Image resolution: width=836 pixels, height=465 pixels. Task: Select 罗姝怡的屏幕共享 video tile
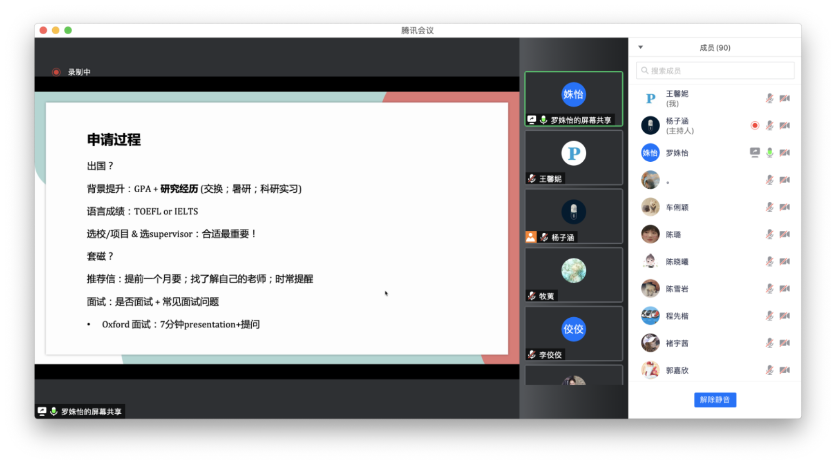point(574,99)
